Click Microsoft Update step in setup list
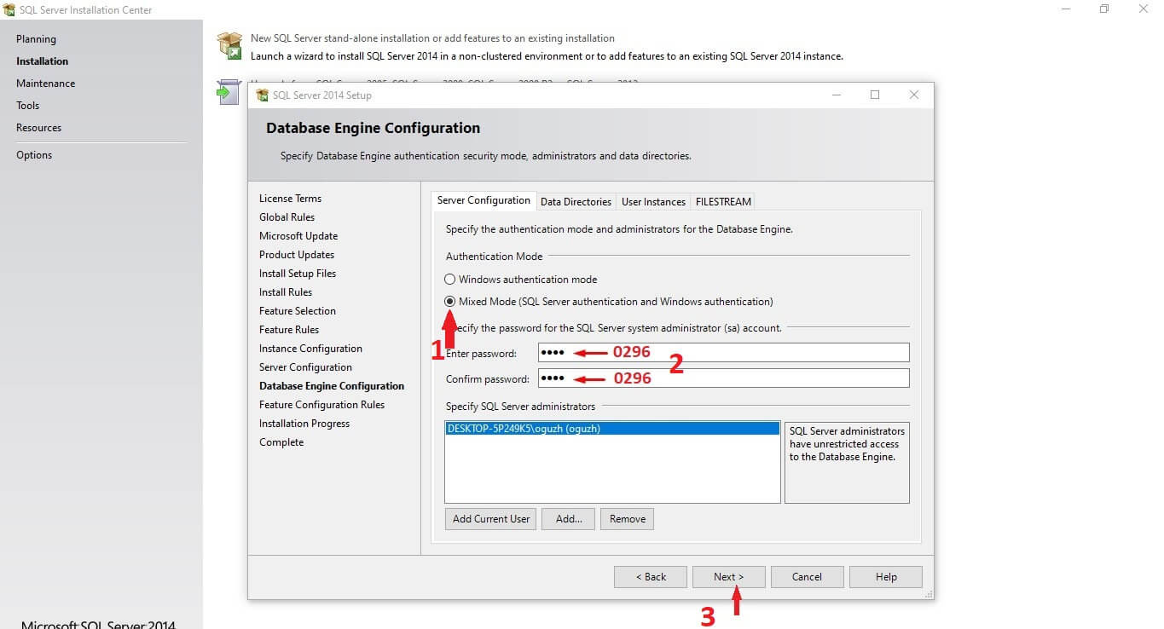 (x=298, y=236)
